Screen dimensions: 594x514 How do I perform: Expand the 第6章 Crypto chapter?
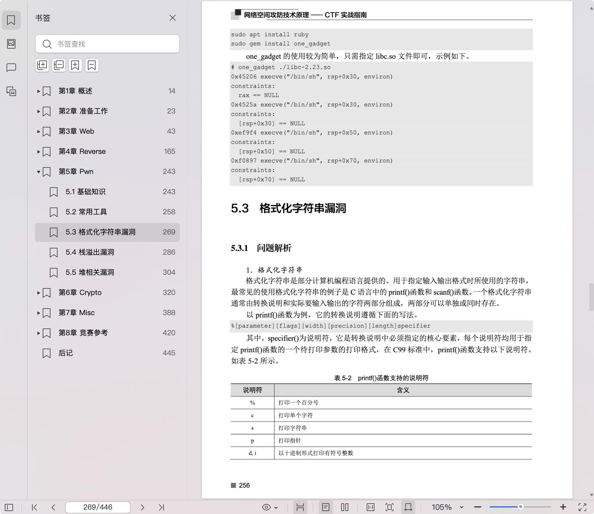38,293
